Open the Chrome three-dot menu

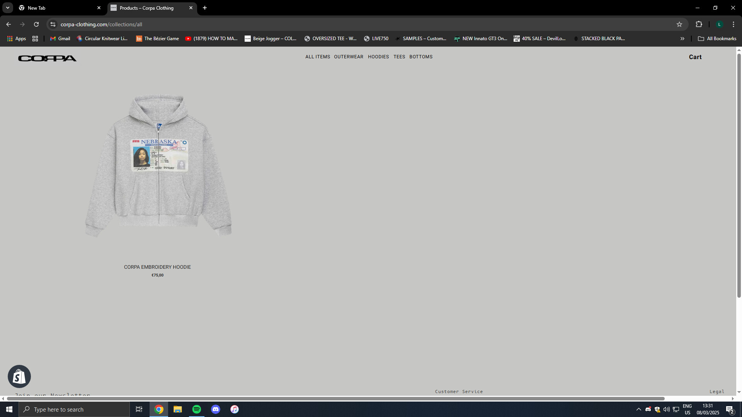(733, 24)
